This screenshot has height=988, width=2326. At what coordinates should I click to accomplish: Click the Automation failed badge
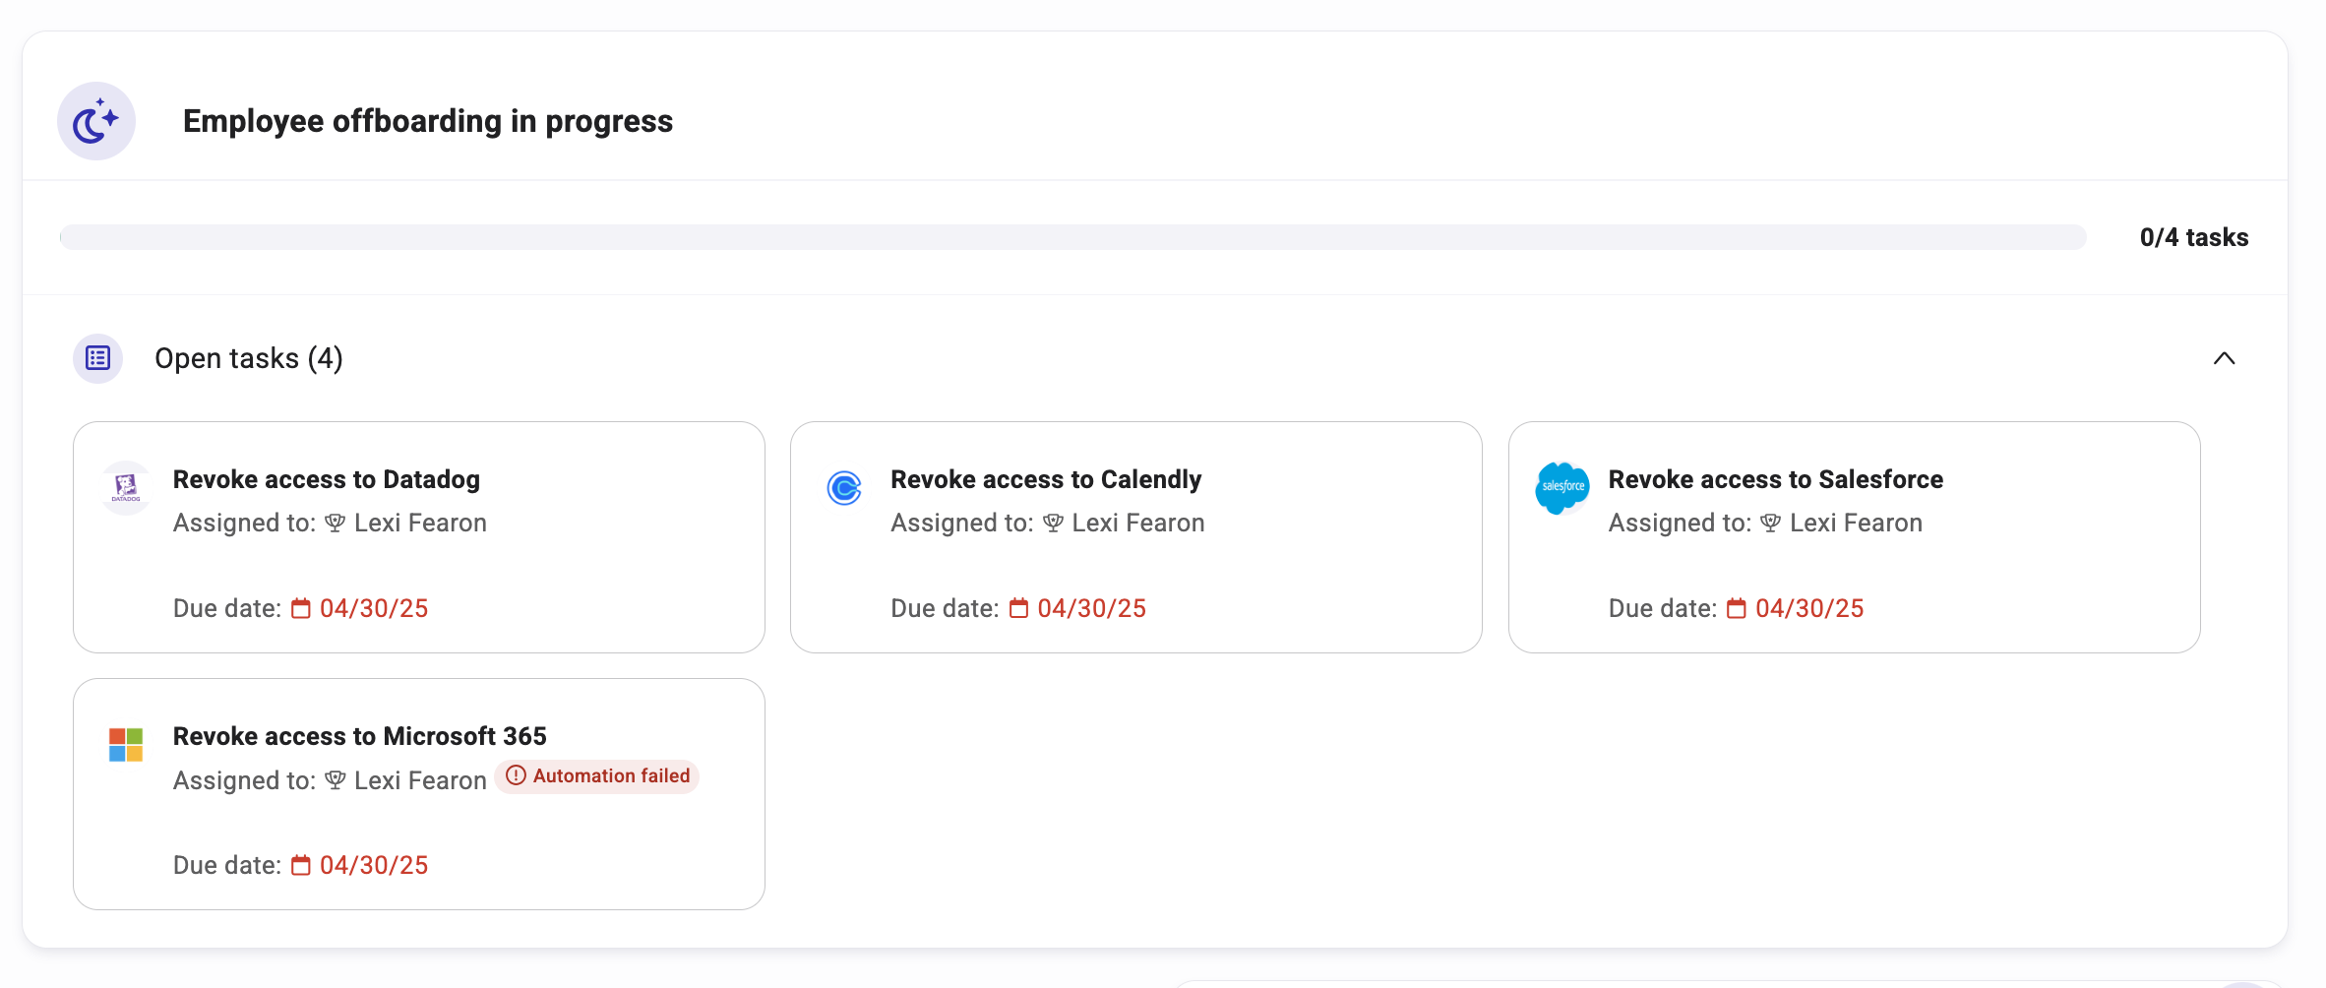598,776
